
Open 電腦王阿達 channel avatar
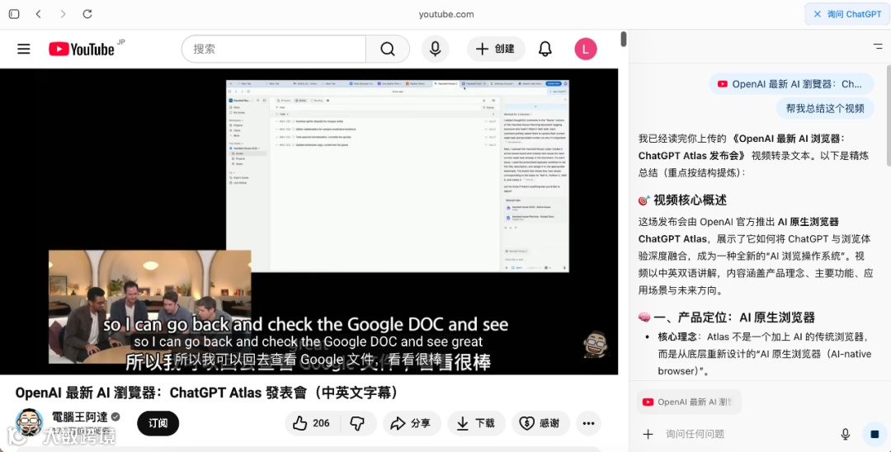pos(29,422)
